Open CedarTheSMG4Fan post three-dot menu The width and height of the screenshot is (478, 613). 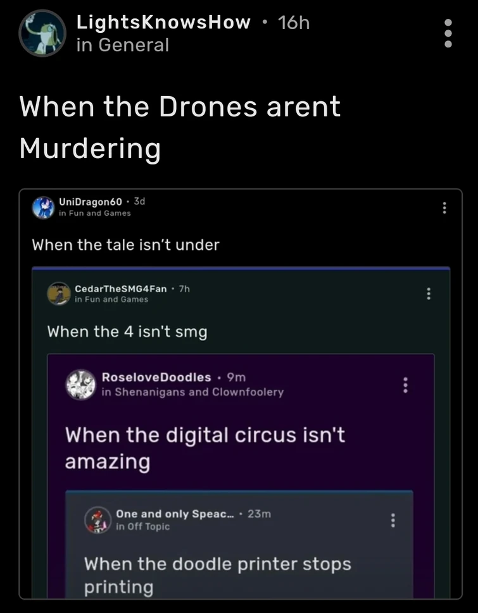429,294
